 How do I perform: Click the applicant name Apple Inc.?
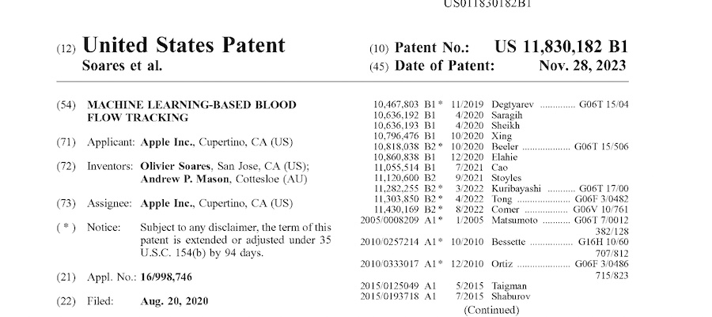[x=161, y=142]
